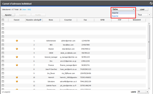Click the Nom column header
The height and width of the screenshot is (94, 153).
pyautogui.click(x=51, y=20)
